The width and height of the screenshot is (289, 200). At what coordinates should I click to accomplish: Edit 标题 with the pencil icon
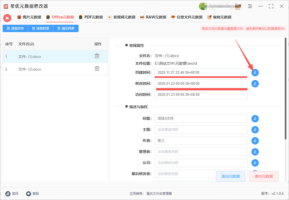[x=255, y=119]
